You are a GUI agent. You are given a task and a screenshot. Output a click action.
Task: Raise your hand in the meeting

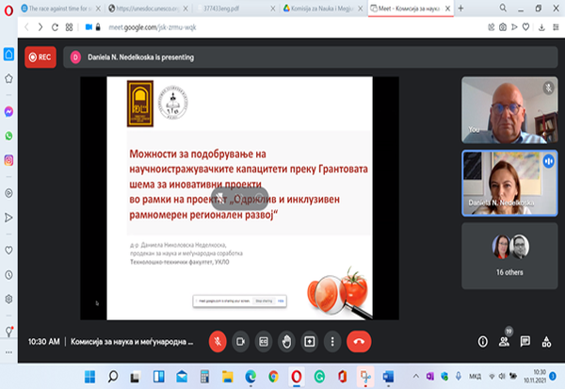tap(286, 340)
